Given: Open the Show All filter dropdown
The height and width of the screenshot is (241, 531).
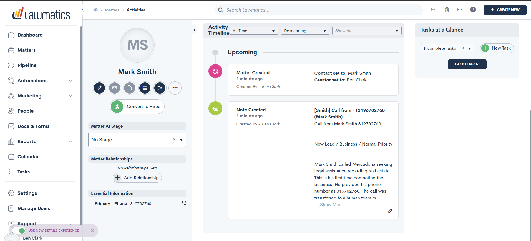Looking at the screenshot, I should [367, 31].
